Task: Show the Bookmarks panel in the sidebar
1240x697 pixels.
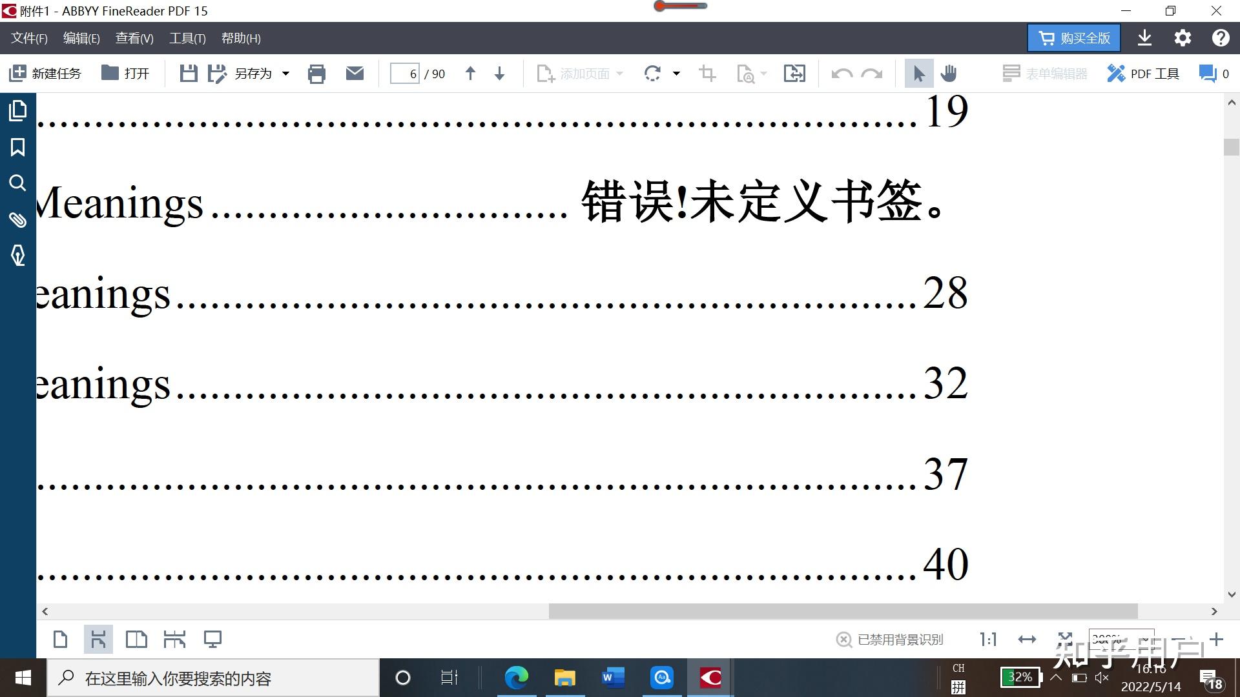Action: (18, 147)
